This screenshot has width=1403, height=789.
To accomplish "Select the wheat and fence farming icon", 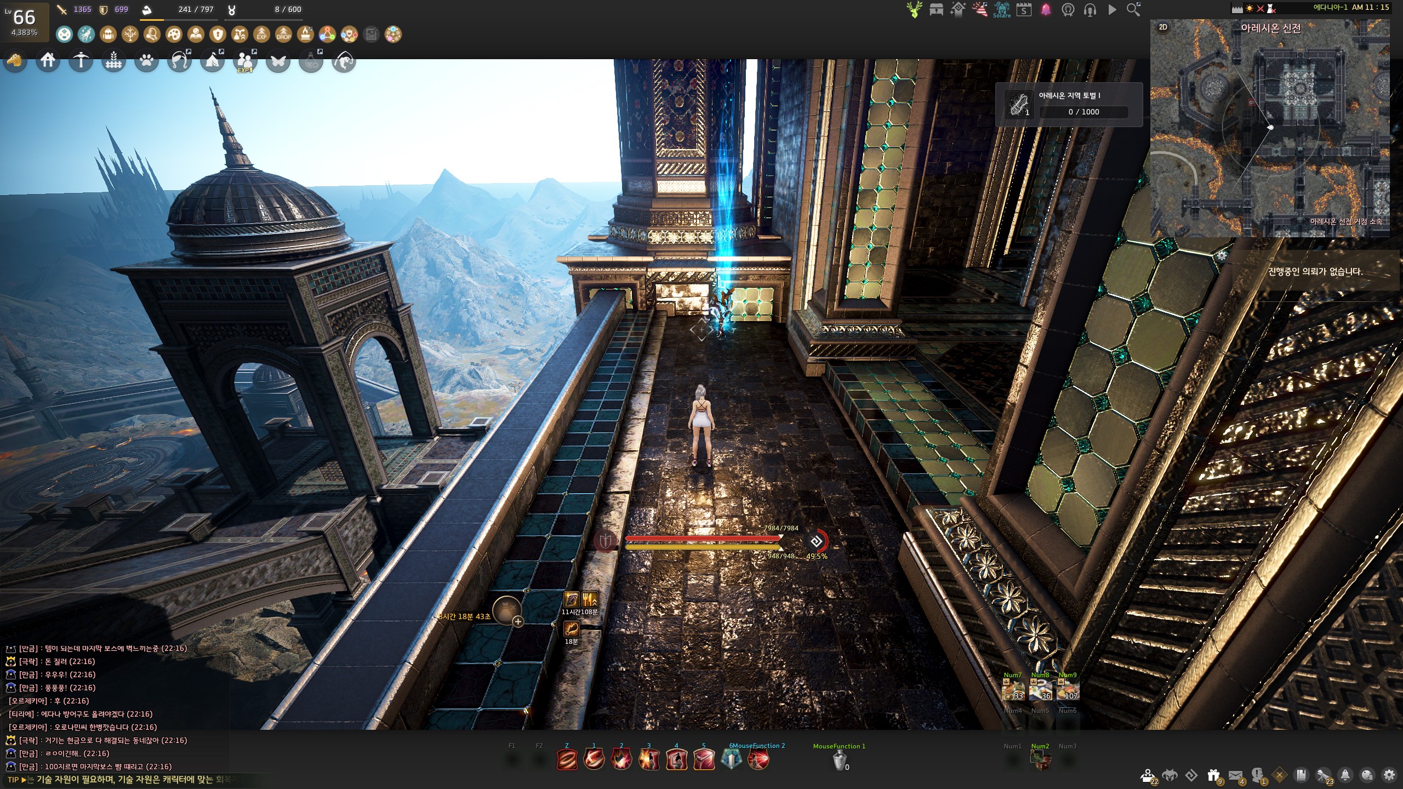I will click(114, 61).
